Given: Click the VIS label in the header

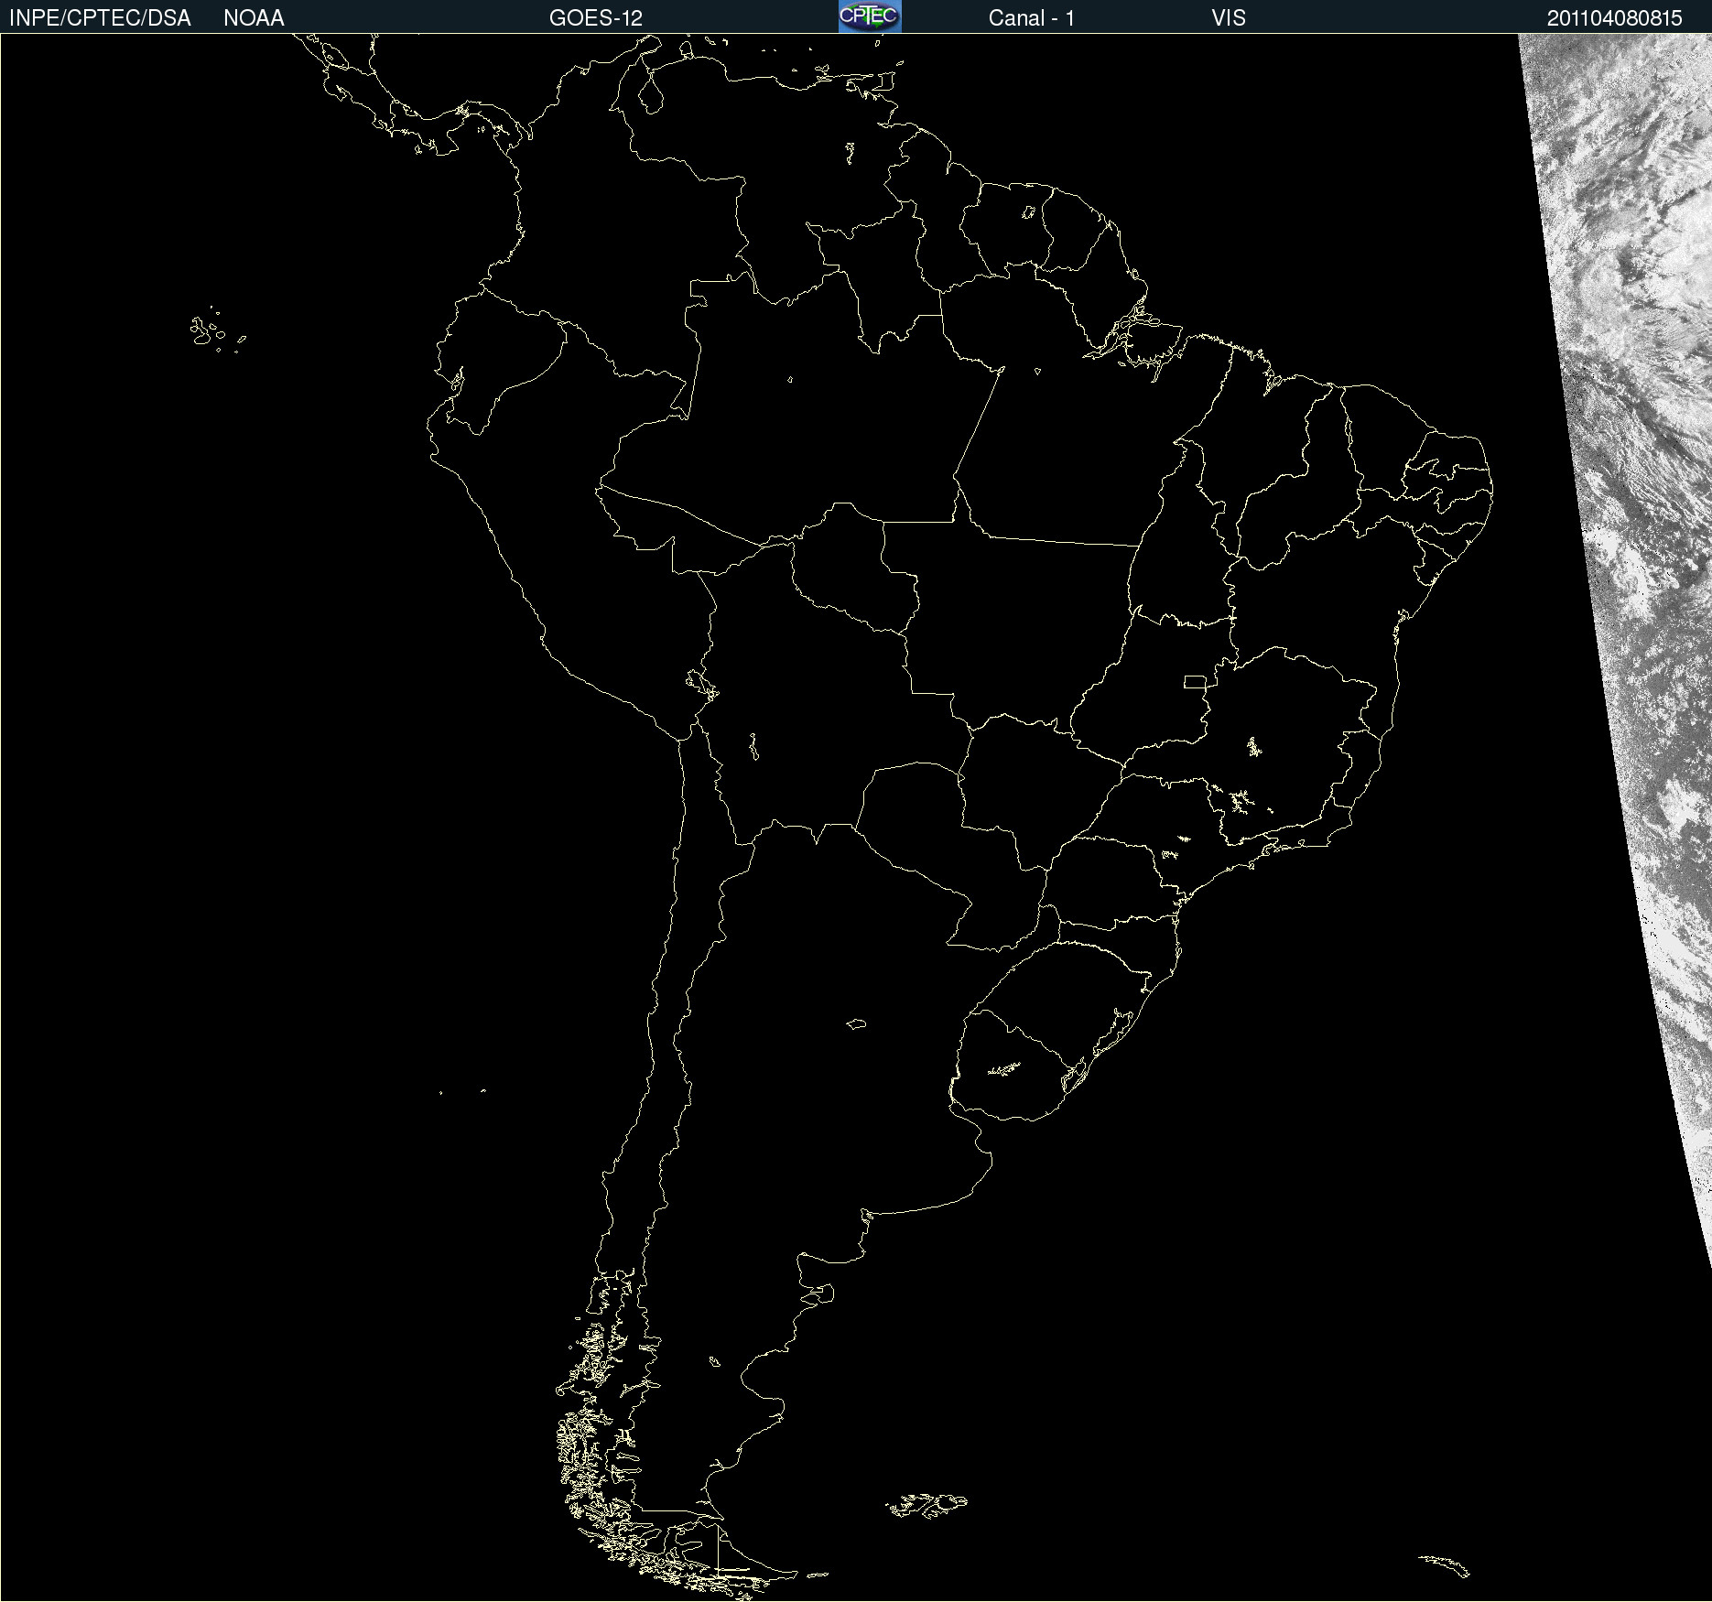Looking at the screenshot, I should [1229, 18].
